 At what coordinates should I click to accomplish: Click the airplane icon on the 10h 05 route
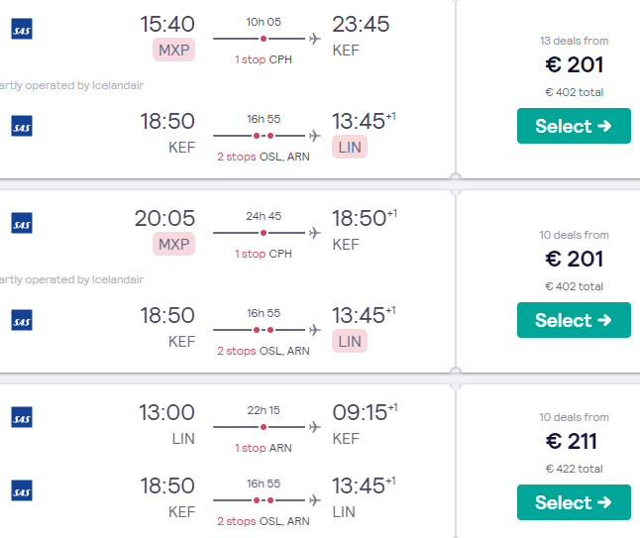click(315, 39)
